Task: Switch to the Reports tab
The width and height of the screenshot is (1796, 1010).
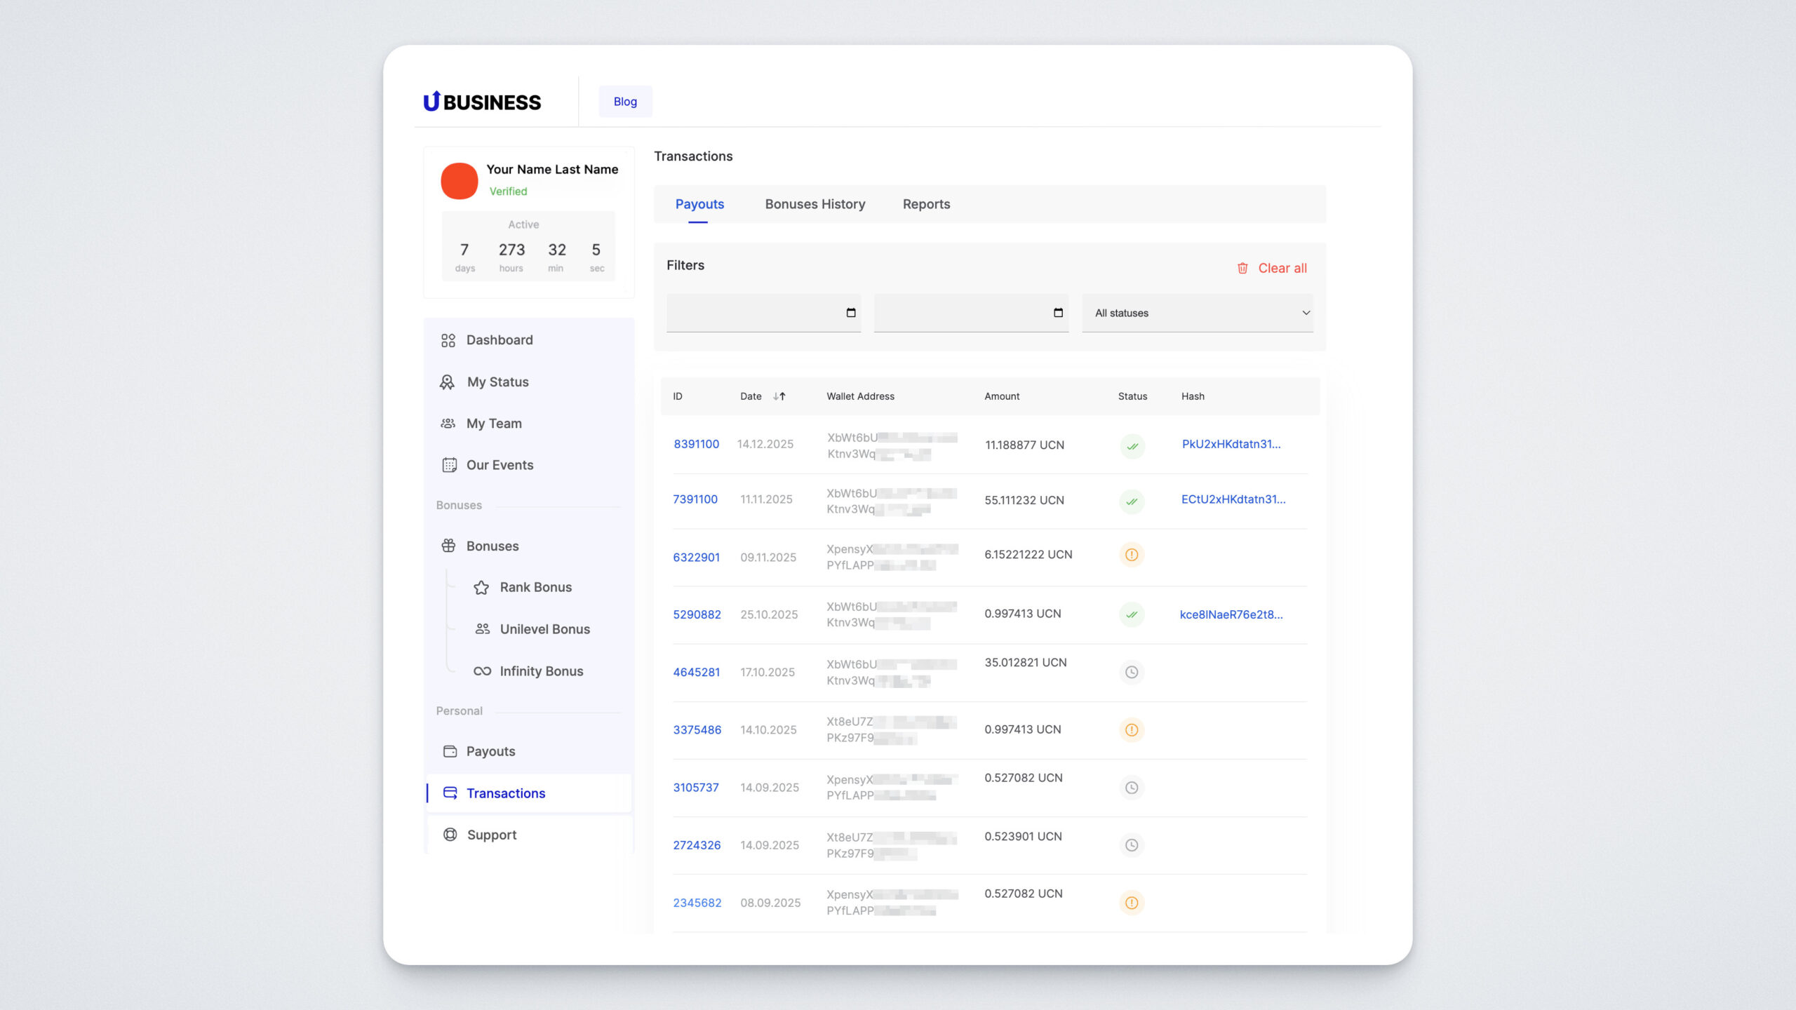Action: click(926, 204)
